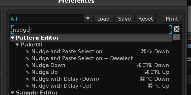Click tilde icon beside Nudge and Paste Selection
This screenshot has width=191, height=95.
(27, 52)
